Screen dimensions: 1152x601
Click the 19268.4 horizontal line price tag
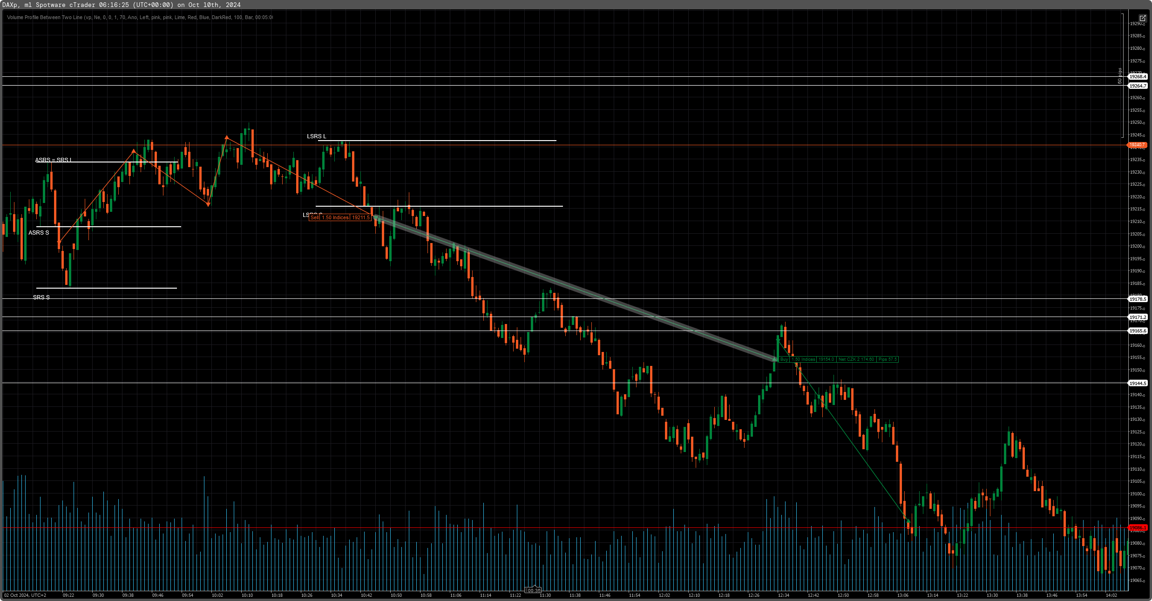1138,77
